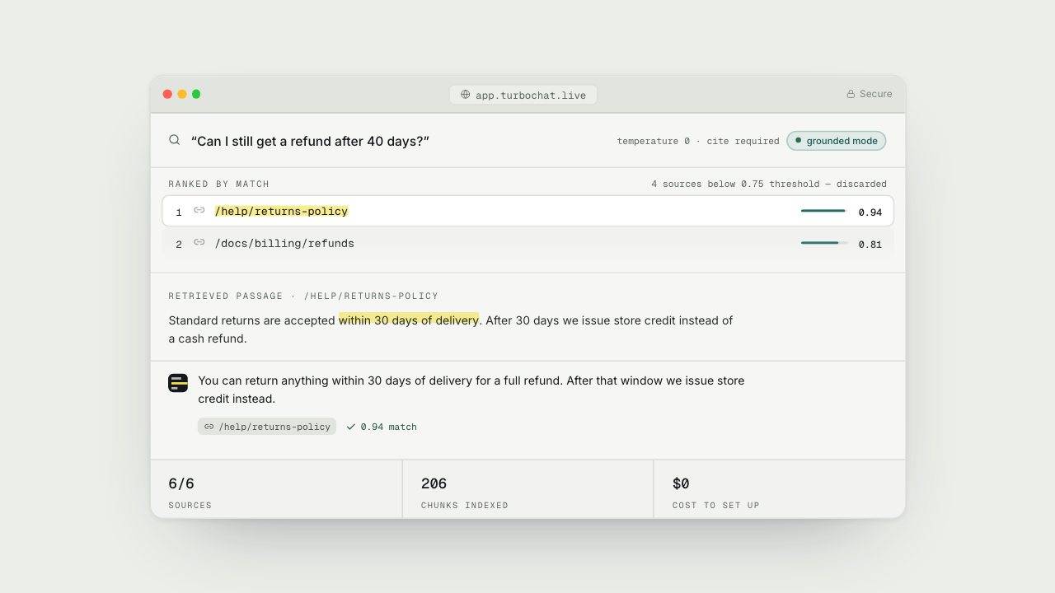Toggle the grounded mode pill
The height and width of the screenshot is (593, 1055).
(x=836, y=141)
